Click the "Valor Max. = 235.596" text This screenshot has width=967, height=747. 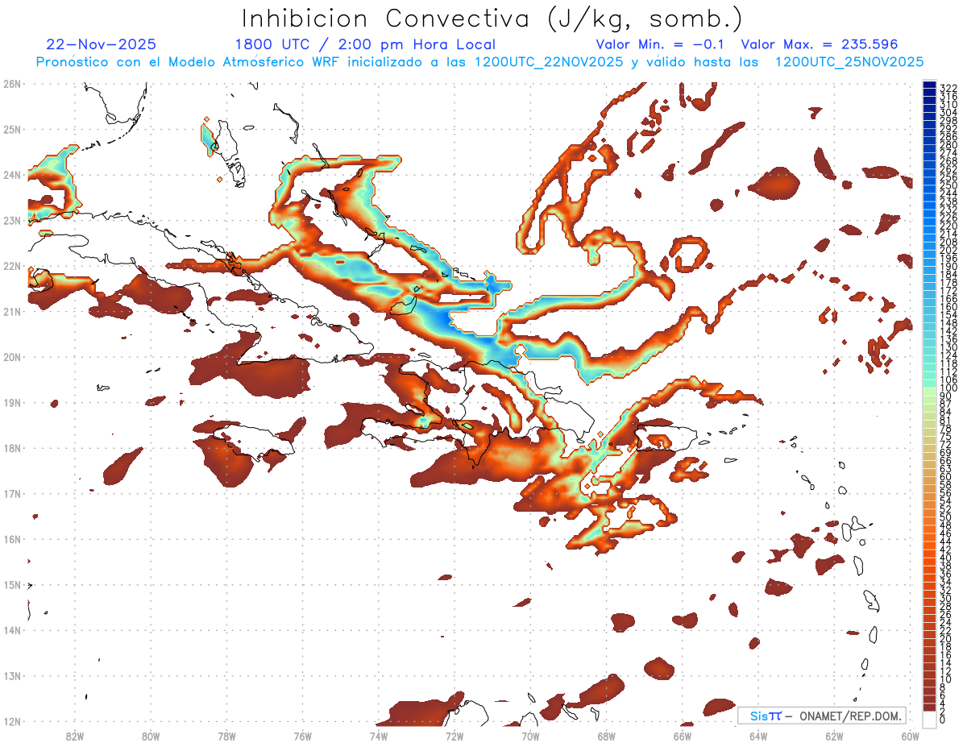(819, 44)
